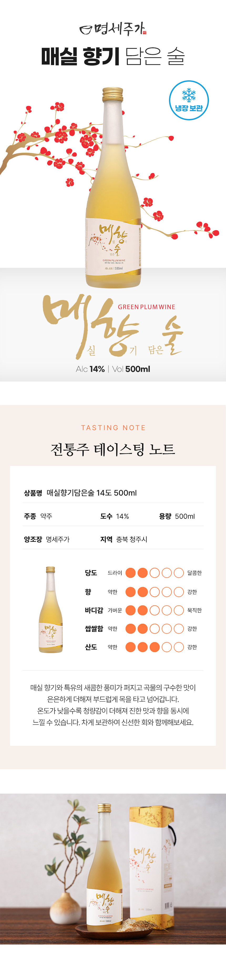Click the 지역 value 충북 청주시

point(131,539)
